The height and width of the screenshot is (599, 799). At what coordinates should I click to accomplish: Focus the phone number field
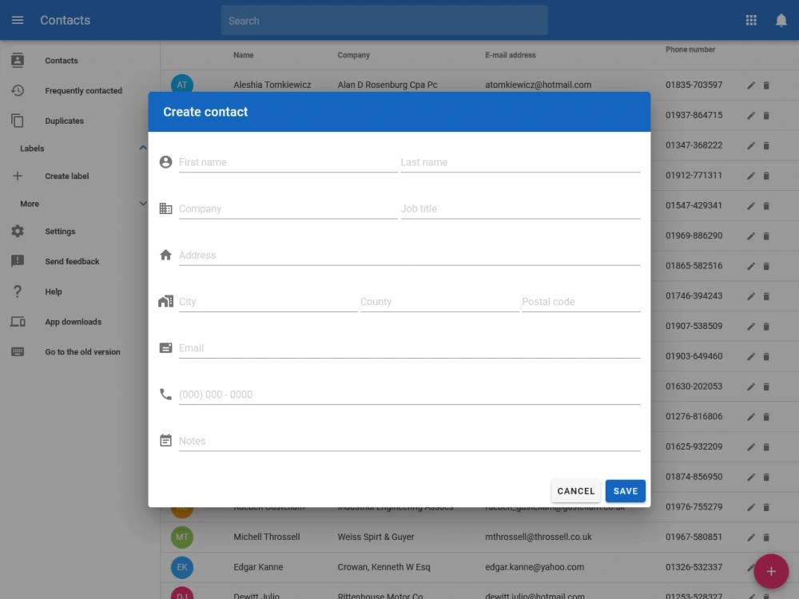click(x=410, y=395)
